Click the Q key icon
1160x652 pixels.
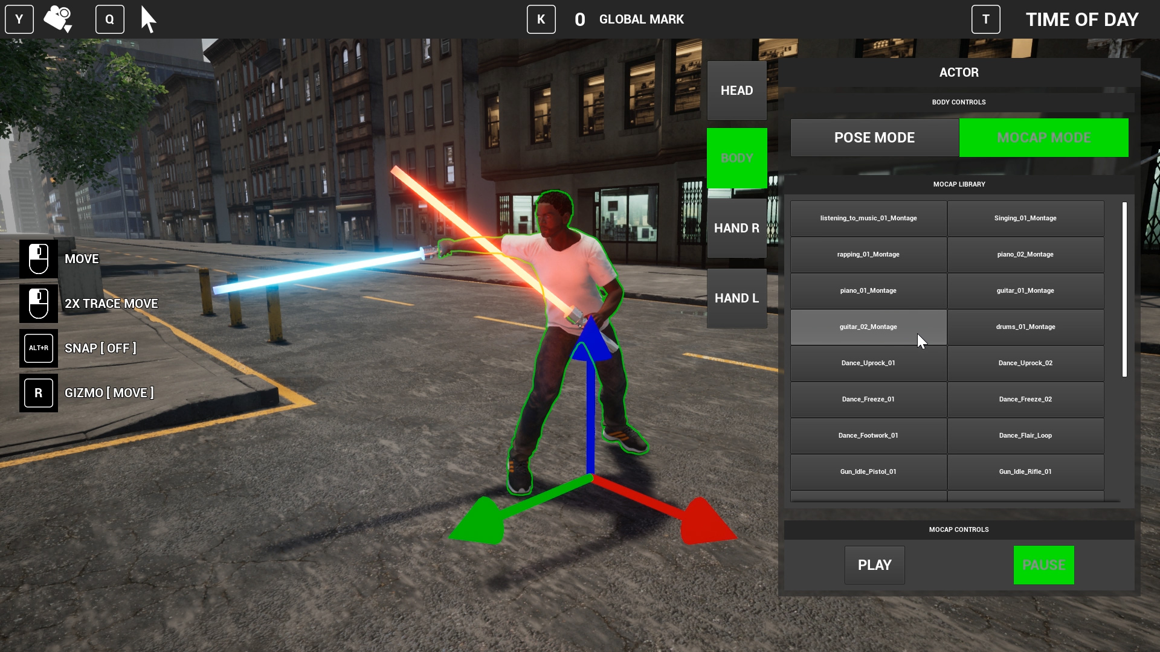tap(110, 19)
